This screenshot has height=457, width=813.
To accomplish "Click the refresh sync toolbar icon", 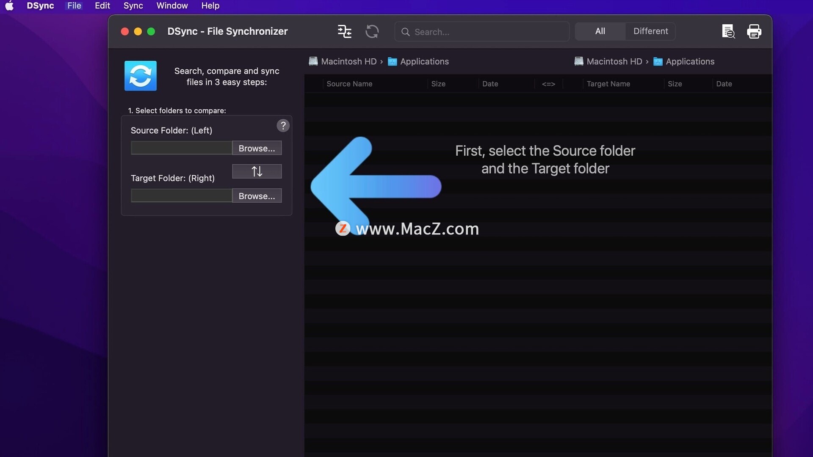I will [x=372, y=31].
